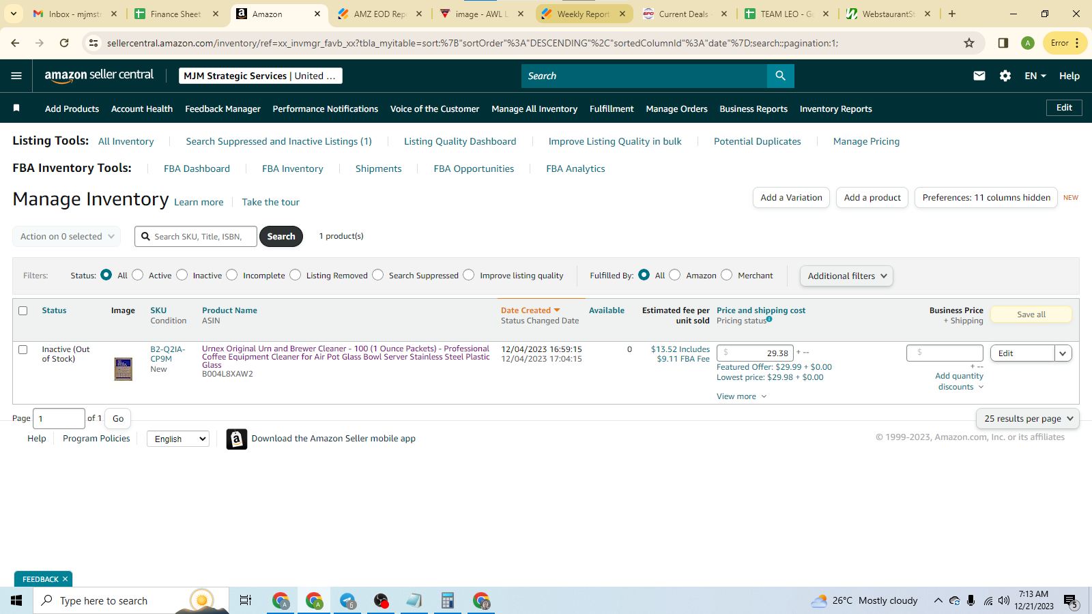Select the Active status filter
The image size is (1092, 614).
[x=138, y=275]
